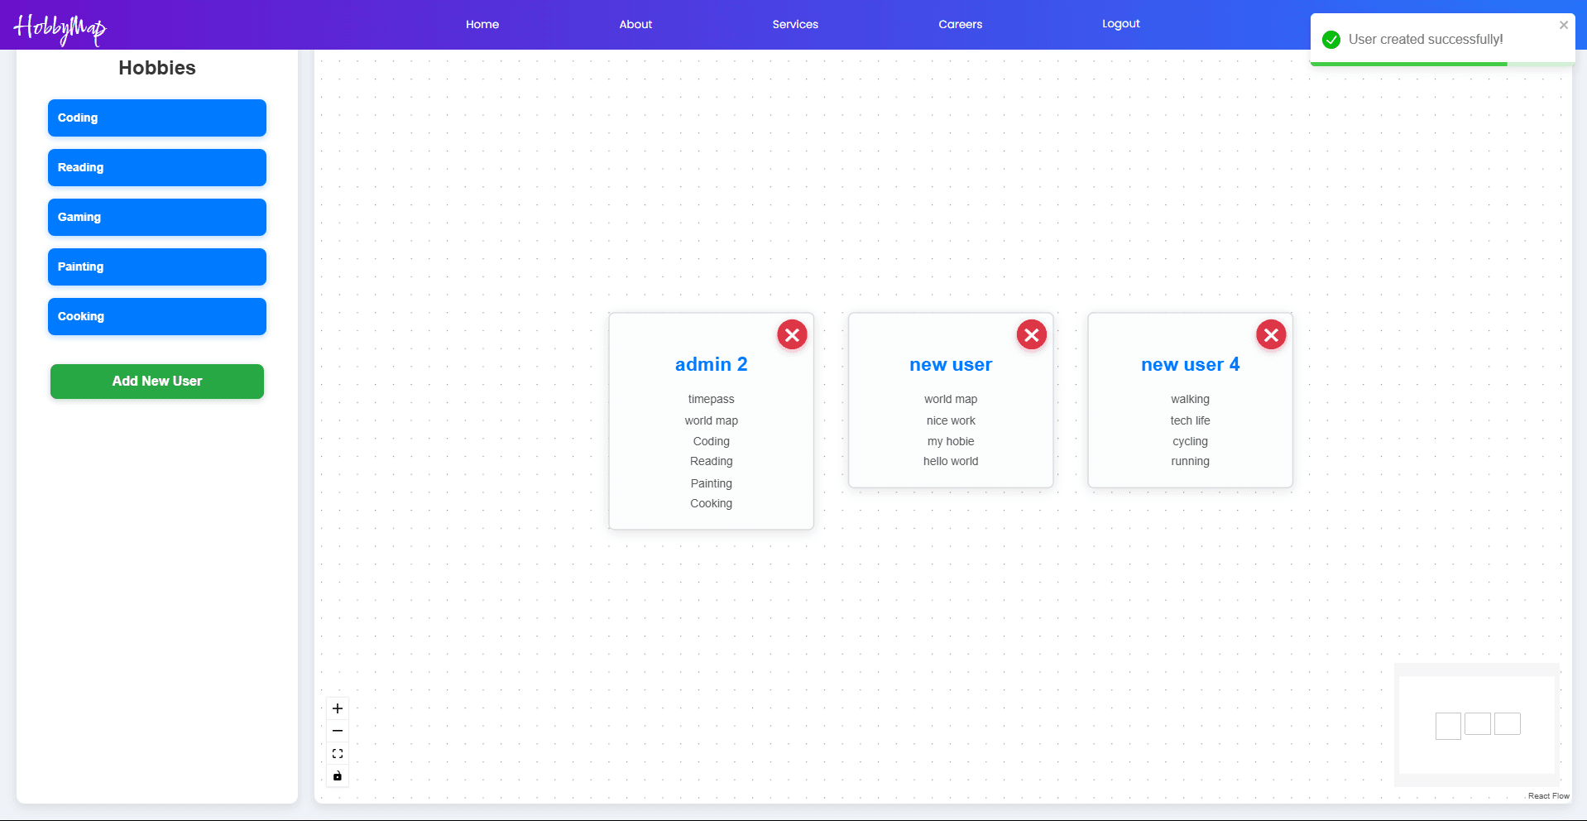
Task: Select the Painting hobby button
Action: 157,266
